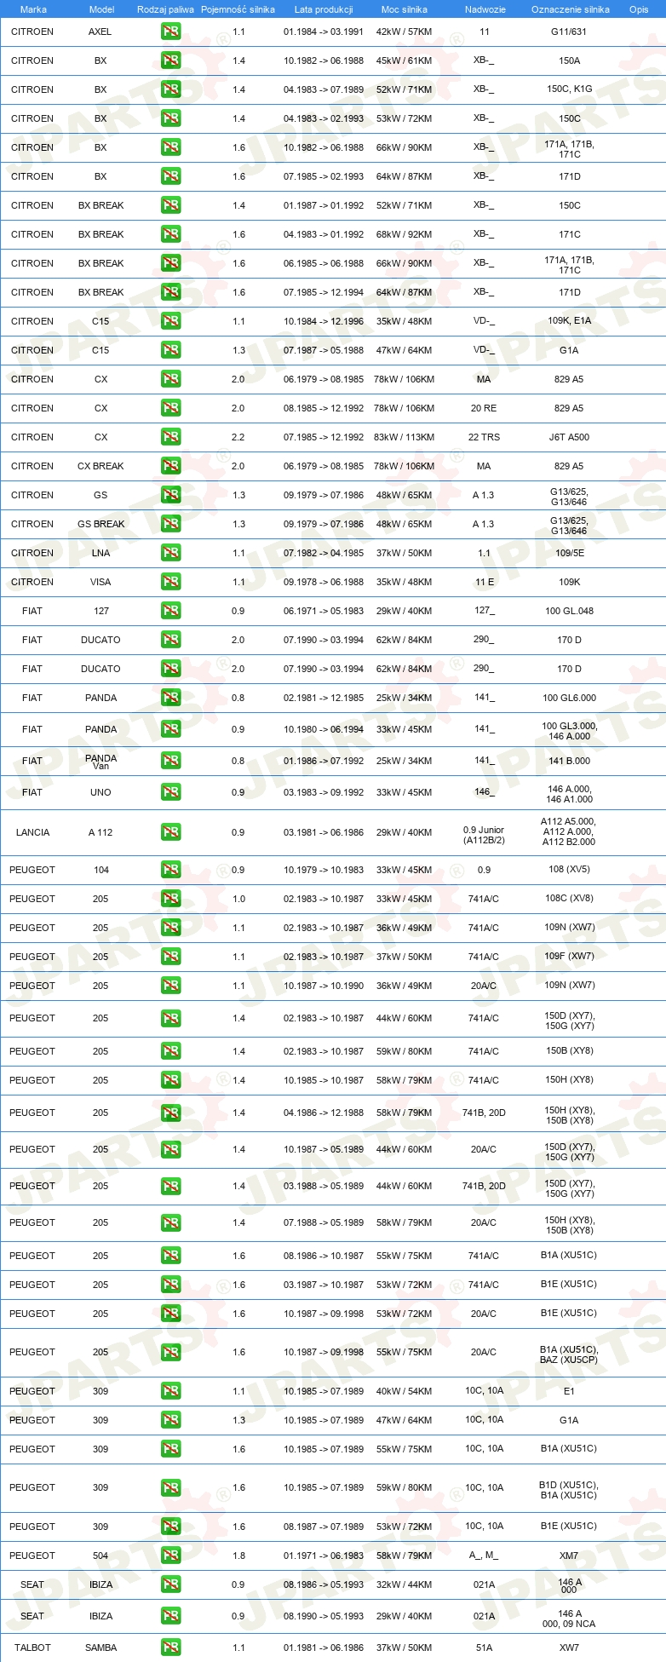
Task: Click the fuel icon for Citroen BX 150A engine
Action: click(170, 60)
